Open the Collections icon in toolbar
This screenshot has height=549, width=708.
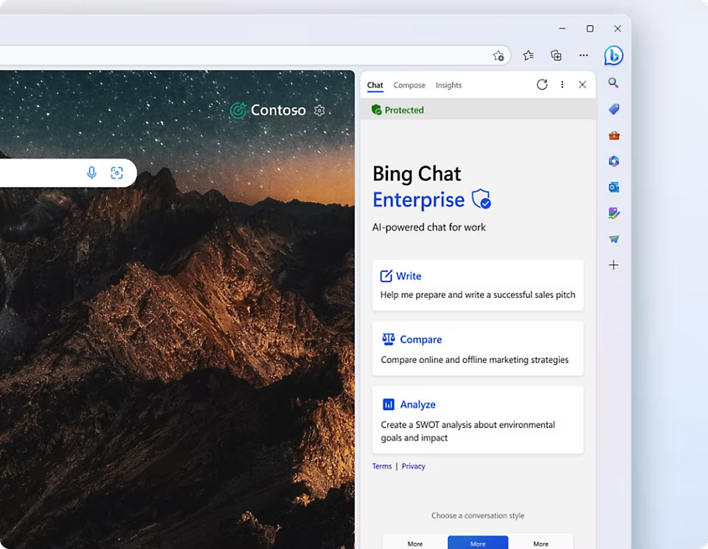tap(556, 55)
